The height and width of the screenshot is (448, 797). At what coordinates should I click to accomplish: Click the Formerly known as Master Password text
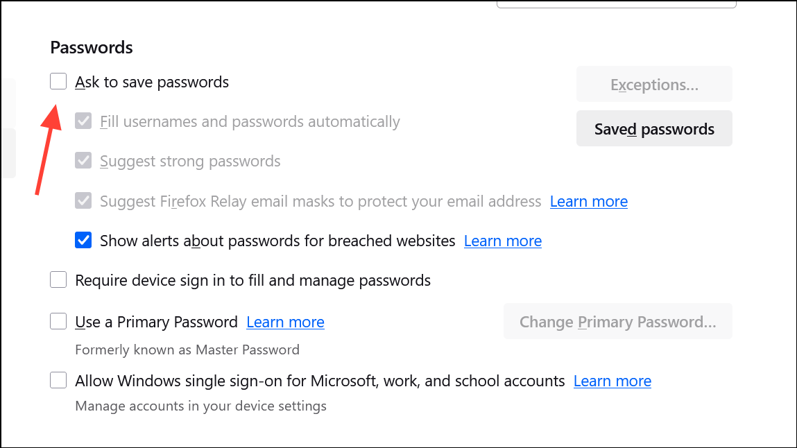point(187,350)
